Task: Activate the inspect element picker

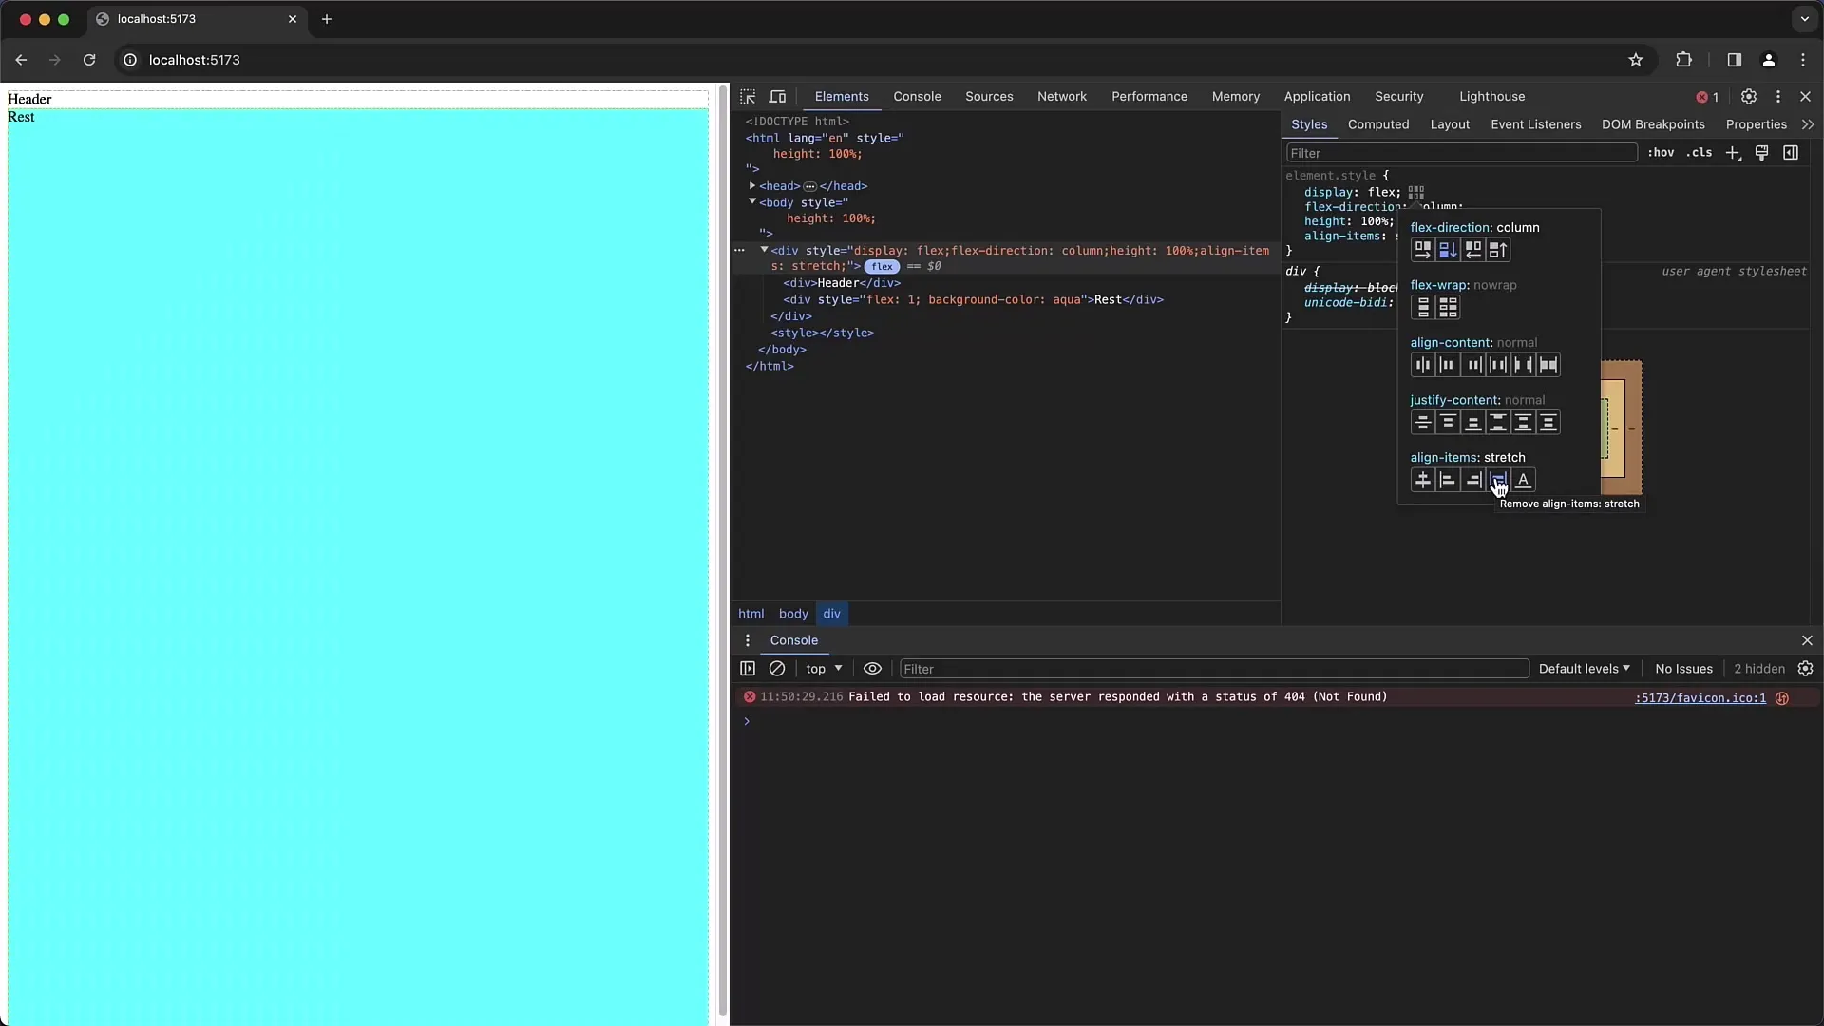Action: (x=748, y=97)
